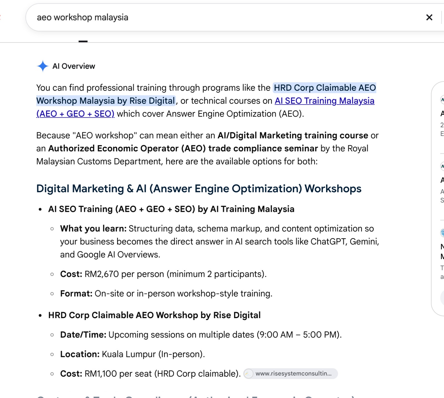Click 'Format: On-site or in-person workshop-style training'
This screenshot has width=444, height=398.
coord(166,293)
